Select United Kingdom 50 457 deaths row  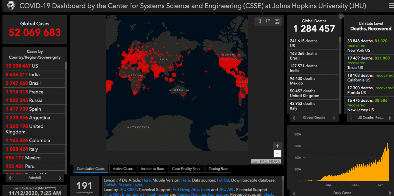pos(313,93)
